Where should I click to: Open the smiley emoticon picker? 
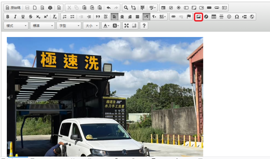point(229,17)
